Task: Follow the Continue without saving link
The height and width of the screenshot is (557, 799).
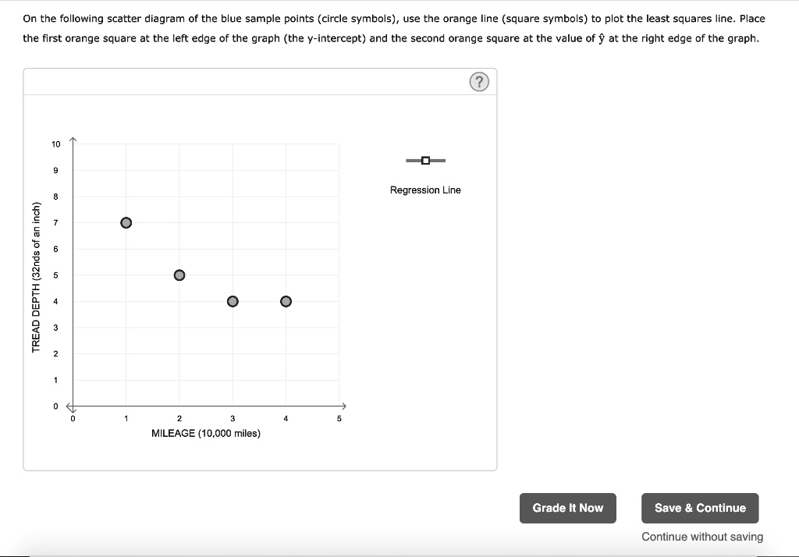Action: pyautogui.click(x=702, y=537)
